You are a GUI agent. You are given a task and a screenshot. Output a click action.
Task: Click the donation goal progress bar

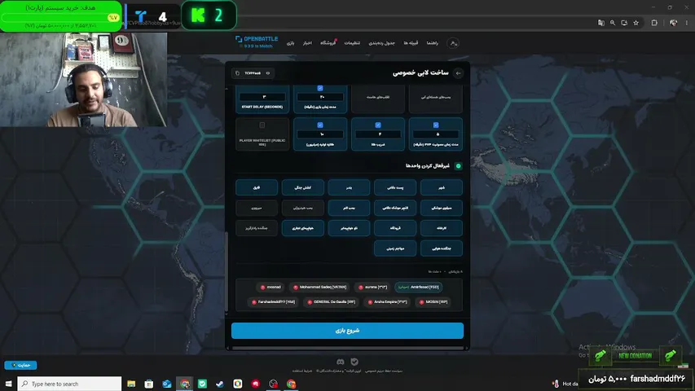pyautogui.click(x=61, y=17)
